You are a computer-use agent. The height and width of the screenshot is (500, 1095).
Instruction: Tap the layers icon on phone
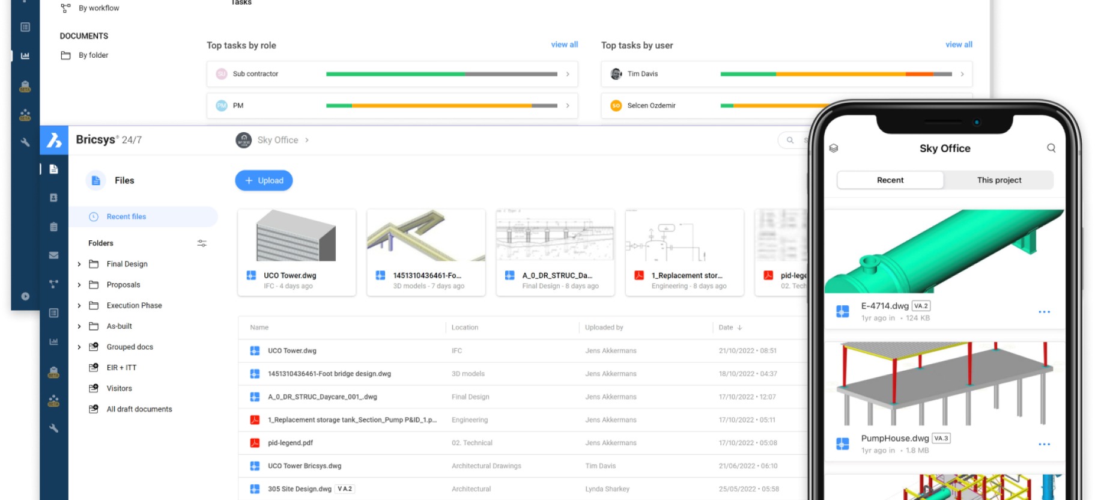834,148
